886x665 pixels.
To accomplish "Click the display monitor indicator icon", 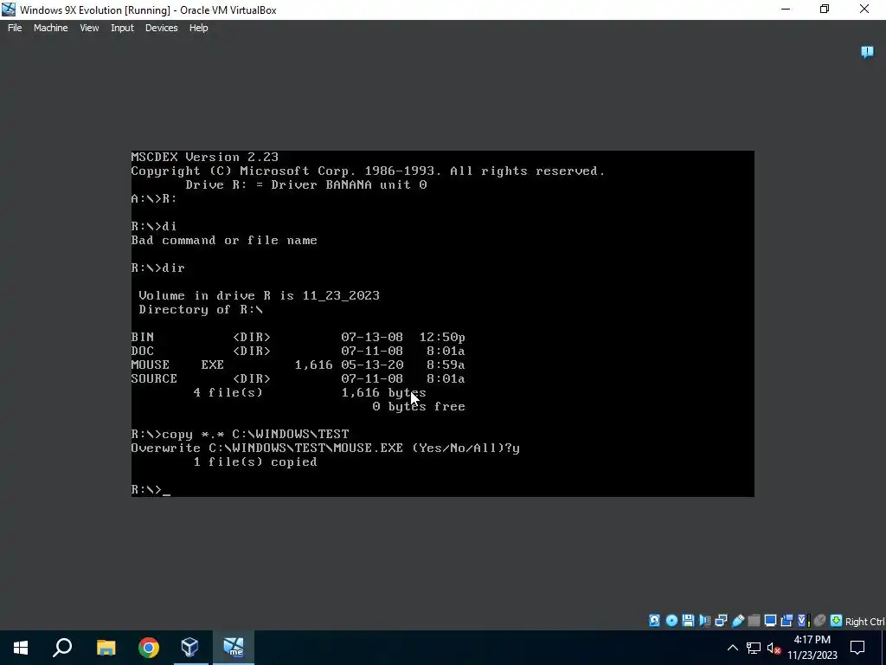I will click(770, 620).
